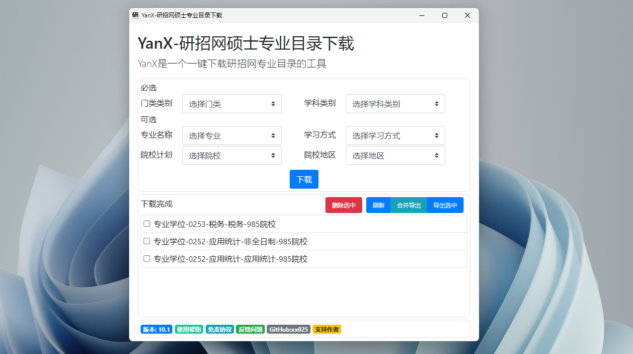The width and height of the screenshot is (633, 354).
Task: Check the 0252-应用统计-应用统计-985院校 checkbox
Action: [147, 259]
